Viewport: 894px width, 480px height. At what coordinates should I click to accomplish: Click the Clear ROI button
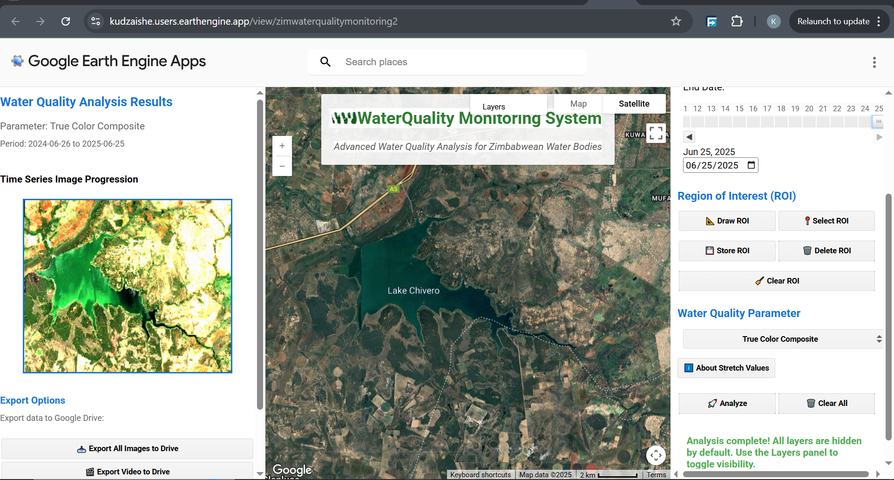(x=777, y=281)
